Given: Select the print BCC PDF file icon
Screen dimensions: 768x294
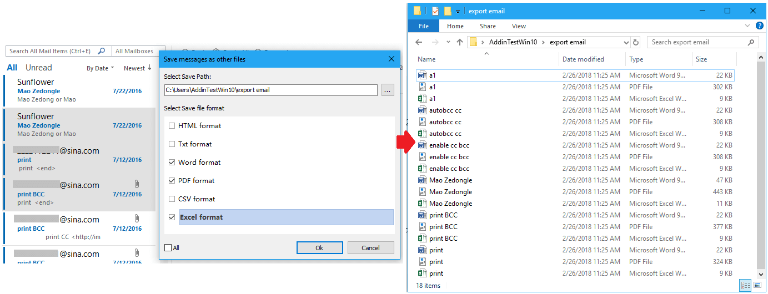Looking at the screenshot, I should click(x=422, y=227).
